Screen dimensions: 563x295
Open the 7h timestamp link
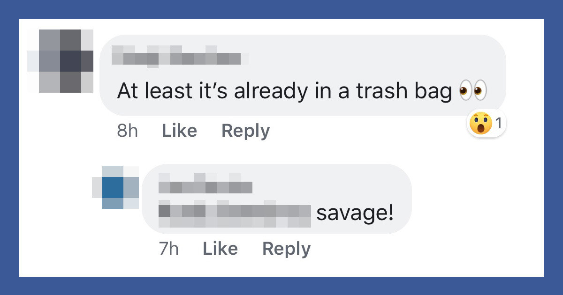(x=168, y=249)
